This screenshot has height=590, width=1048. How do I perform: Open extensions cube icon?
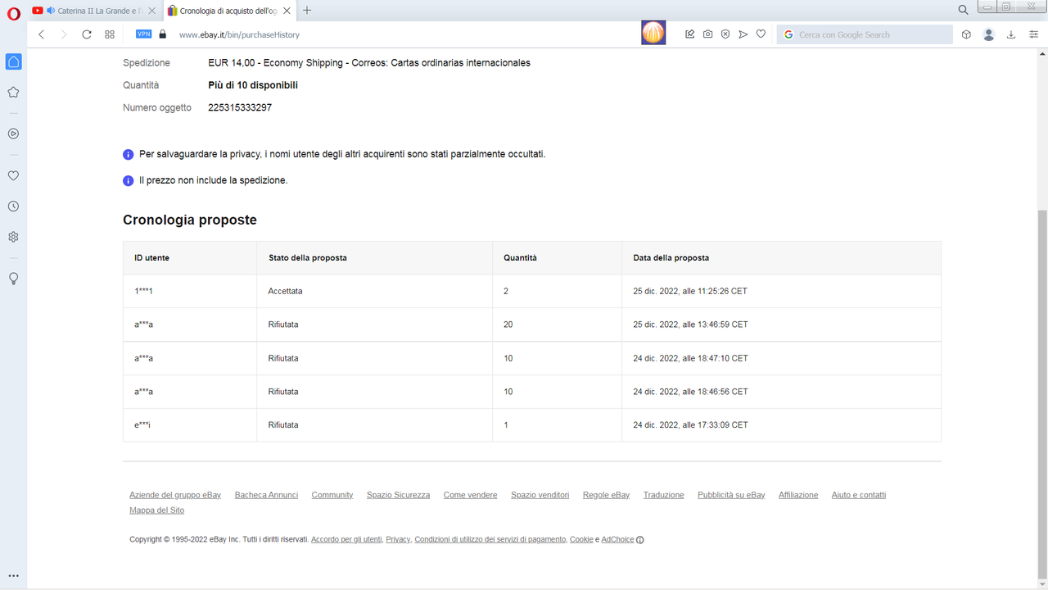(966, 34)
